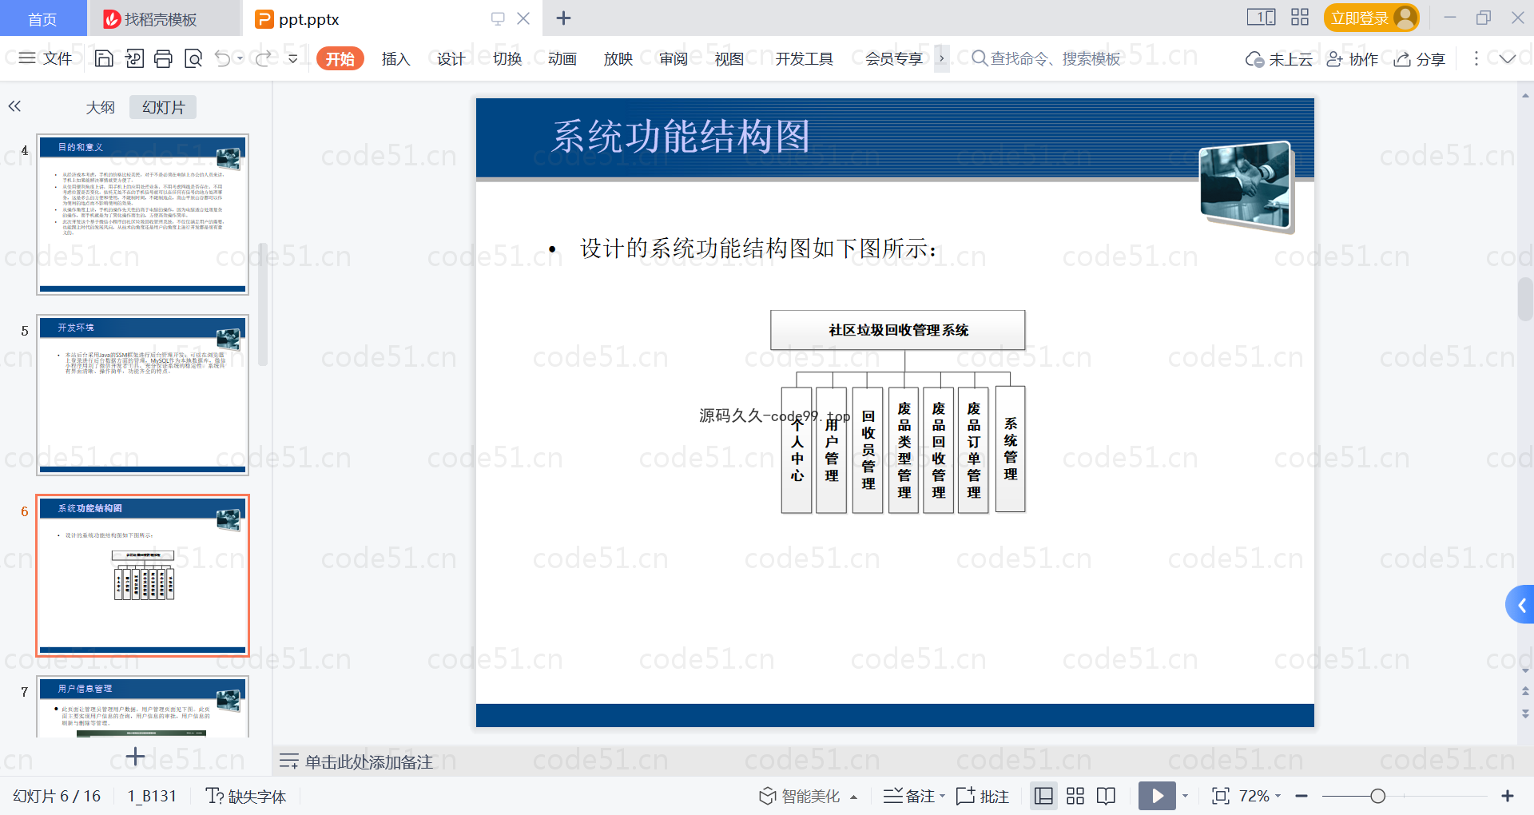Close the ppt.pptx document tab

[523, 18]
